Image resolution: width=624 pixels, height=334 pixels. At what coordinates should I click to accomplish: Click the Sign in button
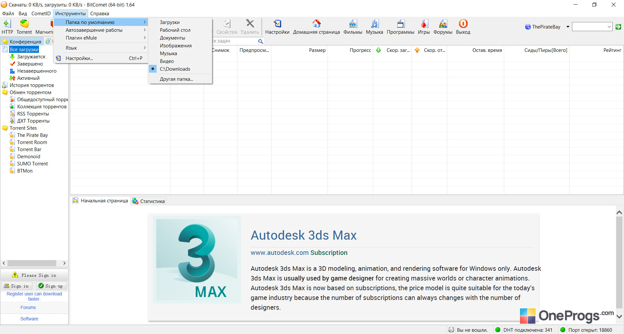(17, 286)
